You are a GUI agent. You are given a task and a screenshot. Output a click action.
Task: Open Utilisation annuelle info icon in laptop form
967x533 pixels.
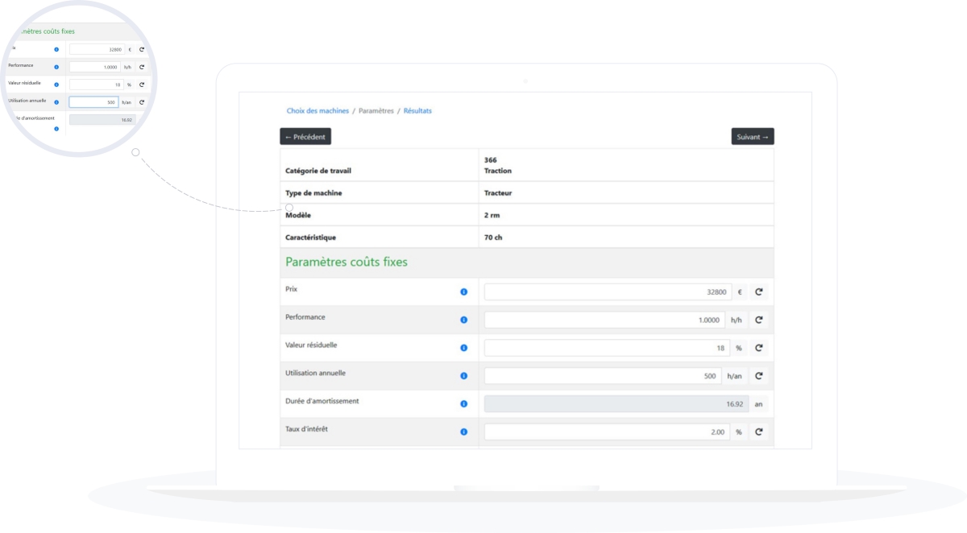point(463,376)
